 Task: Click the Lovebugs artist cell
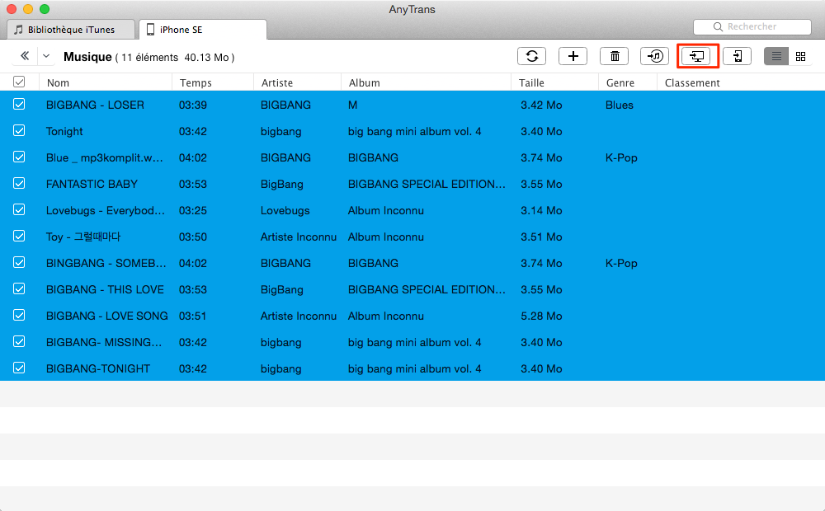pos(285,210)
